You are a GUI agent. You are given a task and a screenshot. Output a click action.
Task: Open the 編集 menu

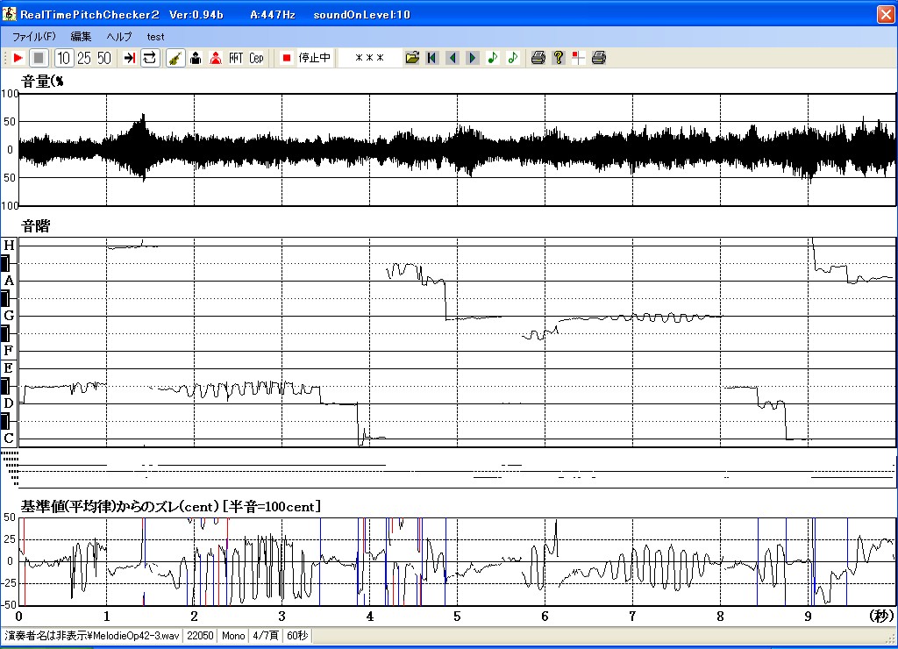tap(81, 37)
